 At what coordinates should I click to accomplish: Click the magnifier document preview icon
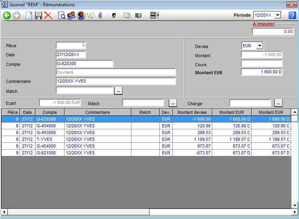(x=62, y=15)
